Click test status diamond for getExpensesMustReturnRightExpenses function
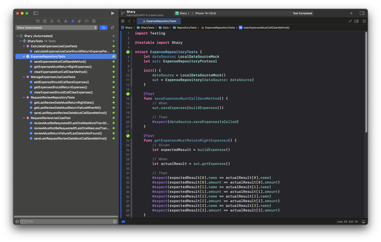The width and height of the screenshot is (381, 242). click(128, 136)
